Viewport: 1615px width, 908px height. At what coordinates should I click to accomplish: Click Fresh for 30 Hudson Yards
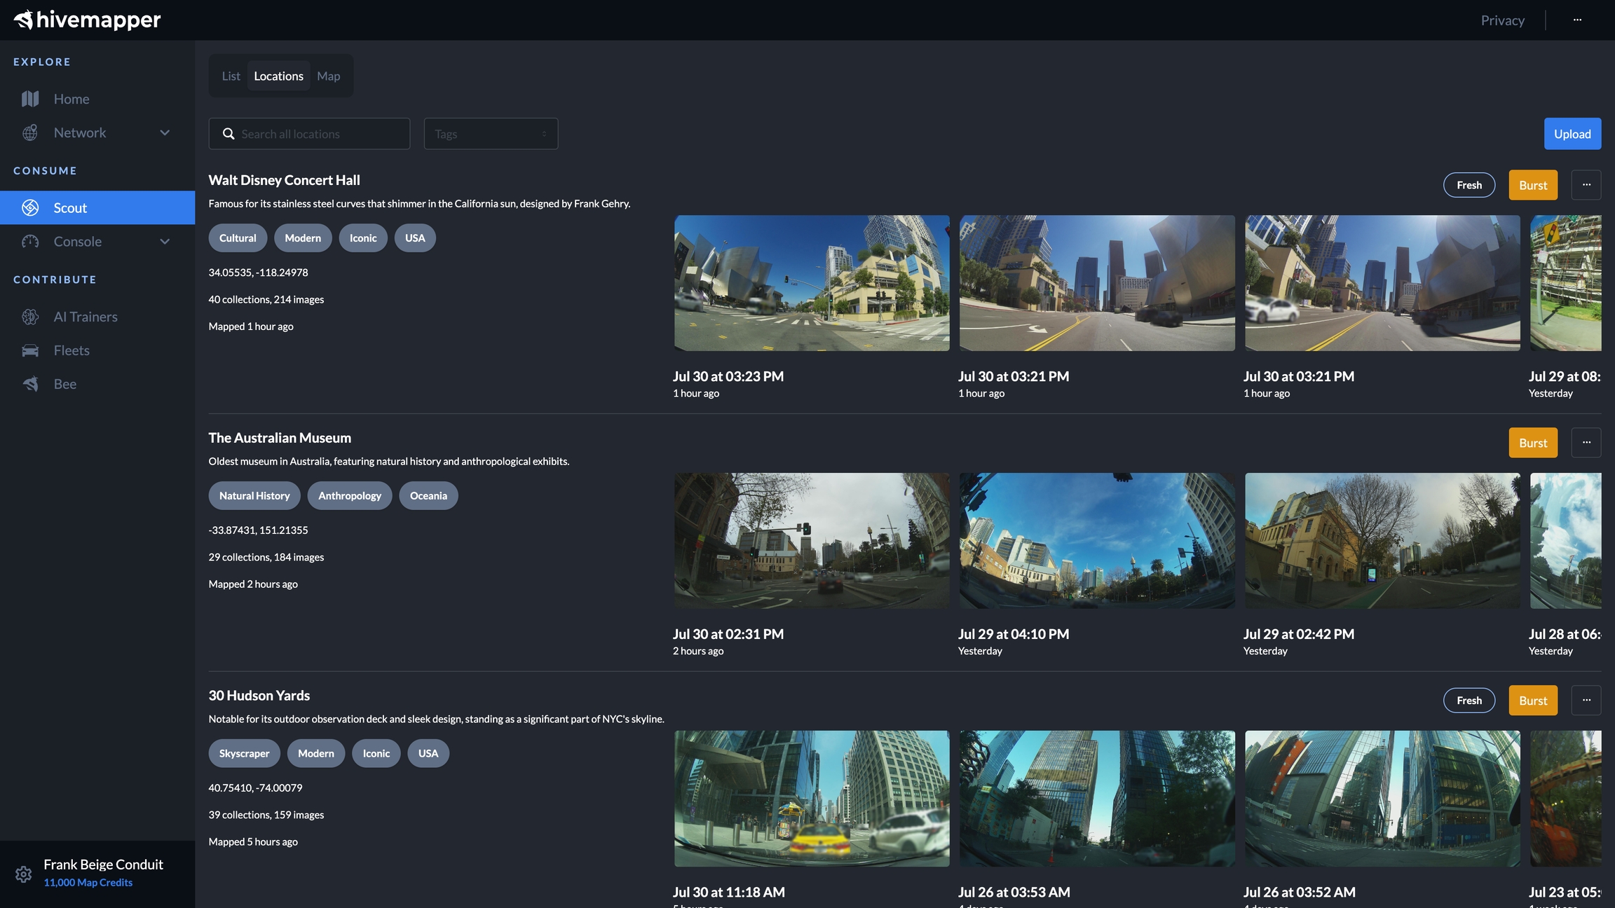coord(1469,701)
